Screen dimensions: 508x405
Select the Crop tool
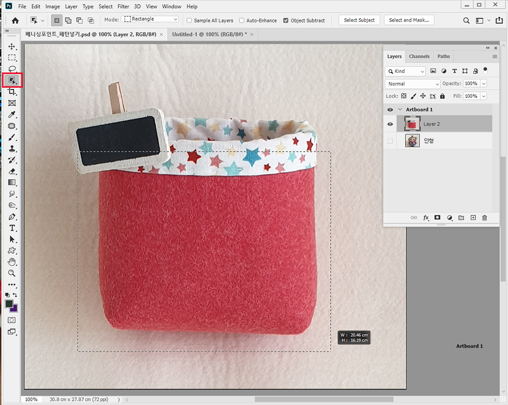point(12,92)
